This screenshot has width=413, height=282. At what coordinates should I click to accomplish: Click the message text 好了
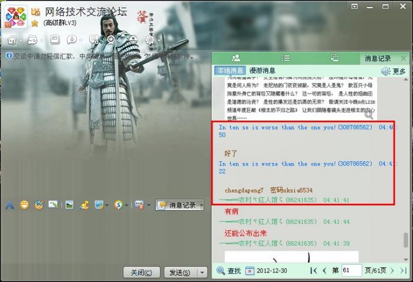[x=231, y=154]
